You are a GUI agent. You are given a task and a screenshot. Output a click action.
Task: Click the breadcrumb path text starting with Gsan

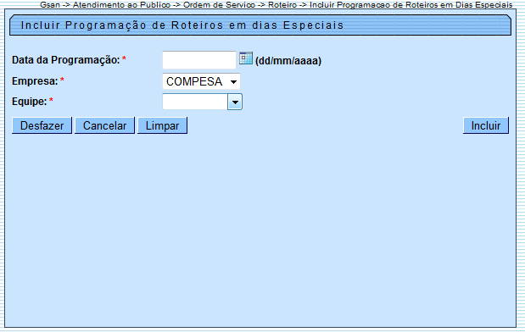[x=276, y=5]
